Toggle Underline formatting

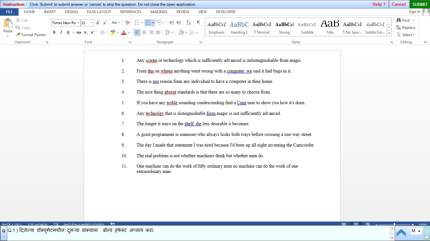click(x=68, y=32)
